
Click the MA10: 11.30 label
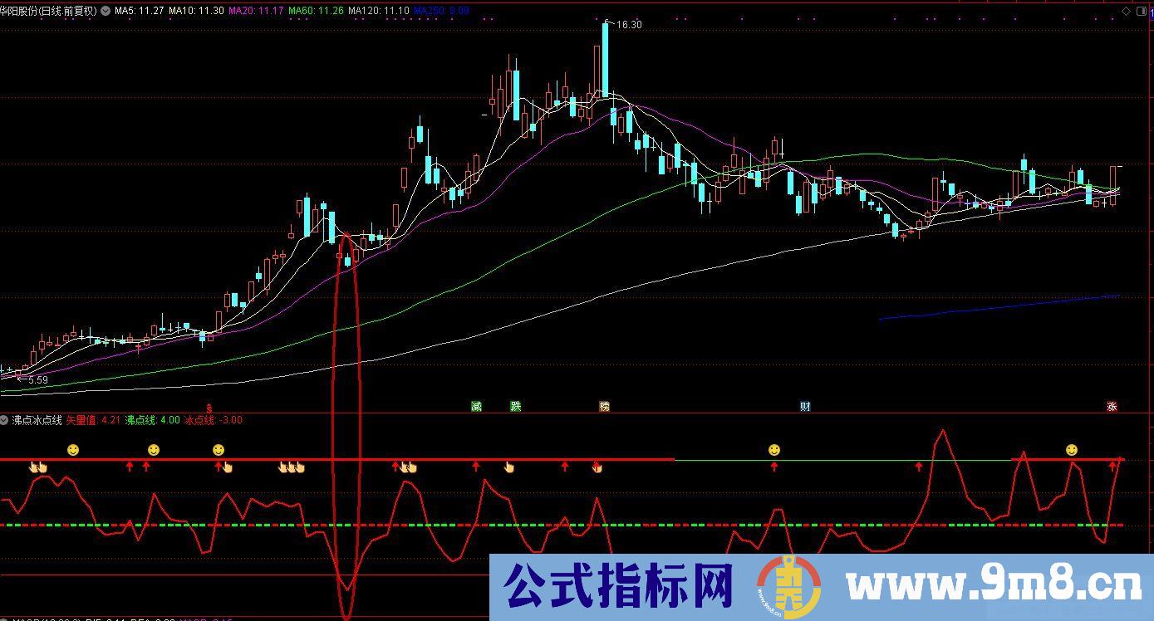(195, 11)
